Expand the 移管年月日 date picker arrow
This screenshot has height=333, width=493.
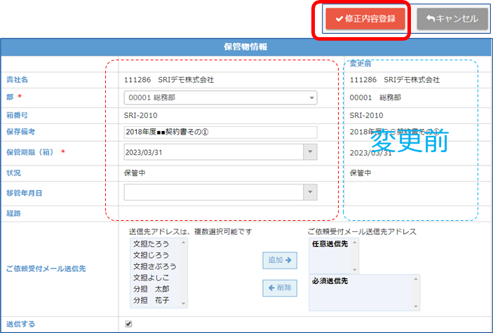310,192
